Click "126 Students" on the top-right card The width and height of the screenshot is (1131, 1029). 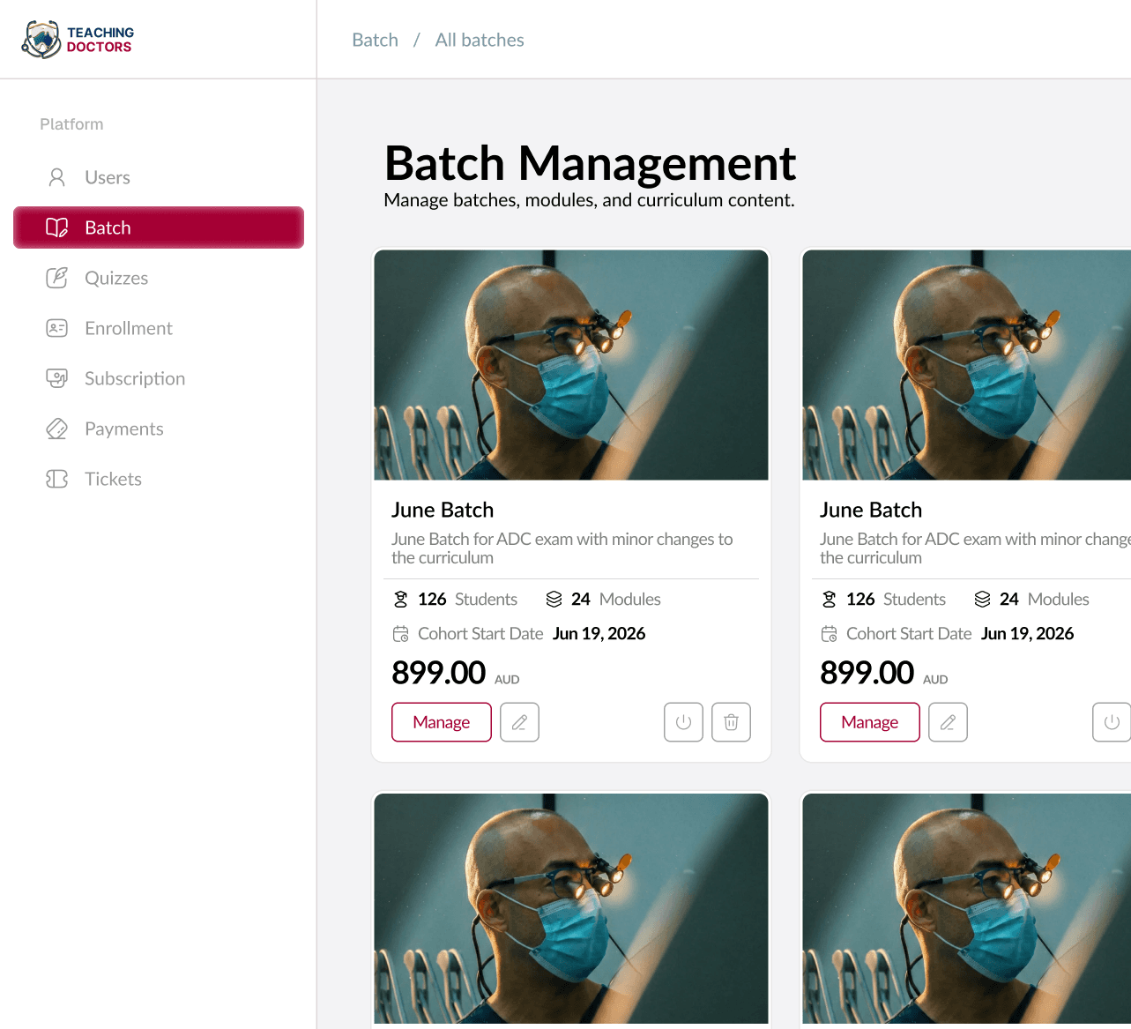click(896, 600)
